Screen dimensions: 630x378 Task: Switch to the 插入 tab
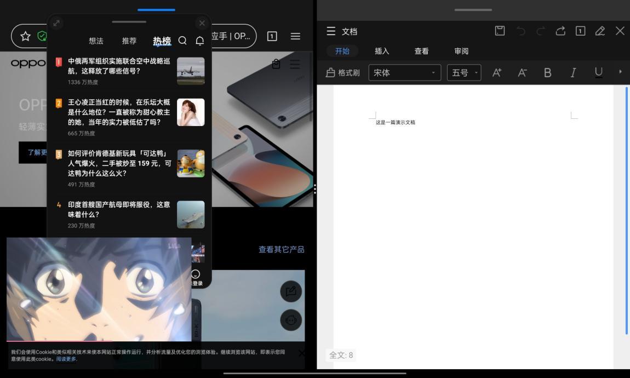382,51
